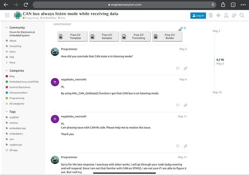This screenshot has width=249, height=175.
Task: Expand More options in Community sidebar
Action: coord(10,62)
